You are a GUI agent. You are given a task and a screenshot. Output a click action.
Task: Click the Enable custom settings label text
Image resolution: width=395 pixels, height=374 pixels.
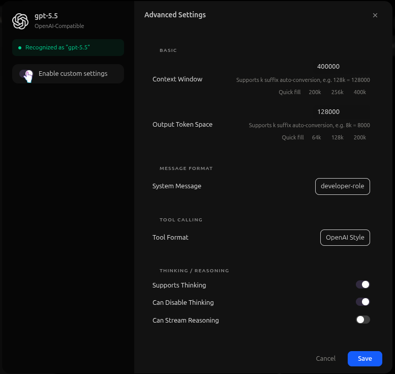pos(73,74)
